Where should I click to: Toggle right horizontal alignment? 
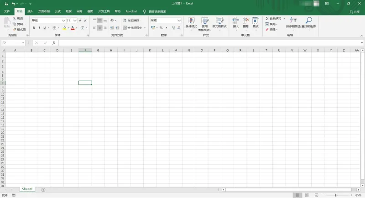pos(105,28)
